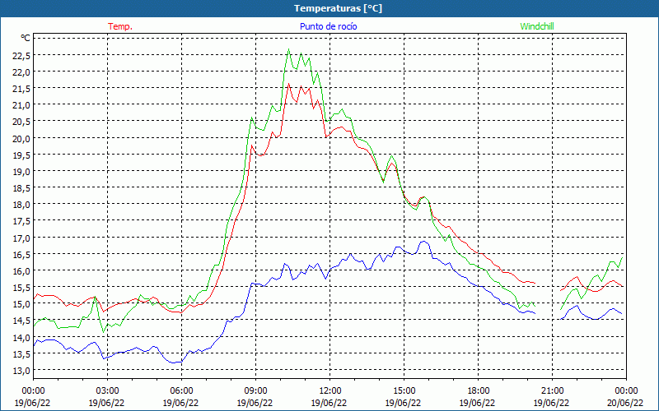Select the blue Punto de rocío legend label
Screen dimensions: 659x411
click(x=328, y=26)
